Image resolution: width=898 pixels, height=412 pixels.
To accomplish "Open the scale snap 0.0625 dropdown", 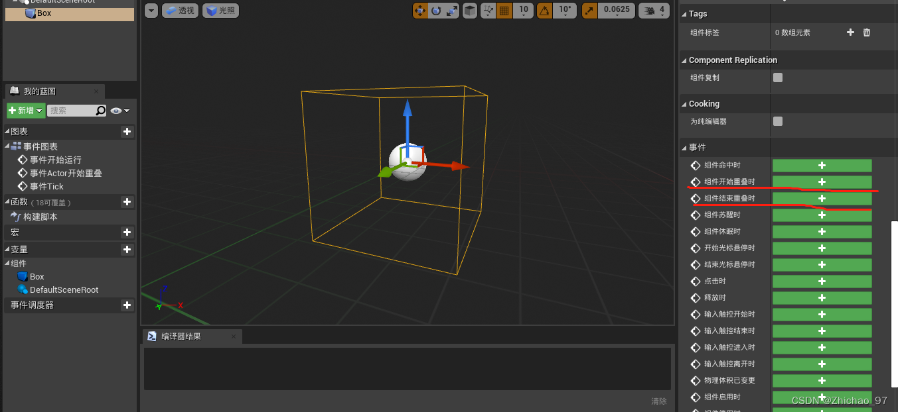I will pyautogui.click(x=617, y=11).
